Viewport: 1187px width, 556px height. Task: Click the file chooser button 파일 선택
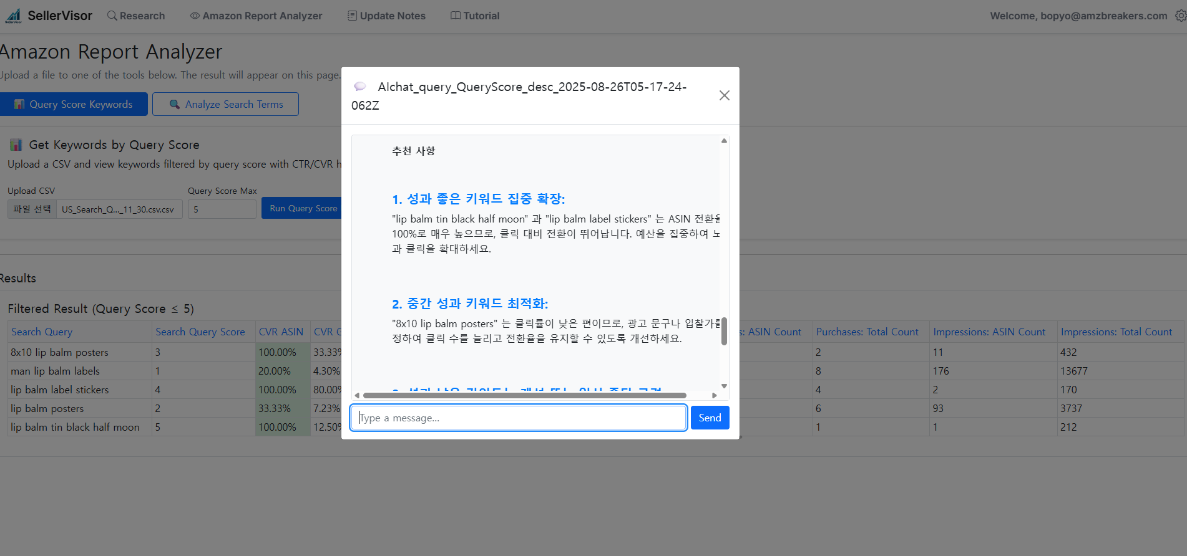tap(32, 209)
